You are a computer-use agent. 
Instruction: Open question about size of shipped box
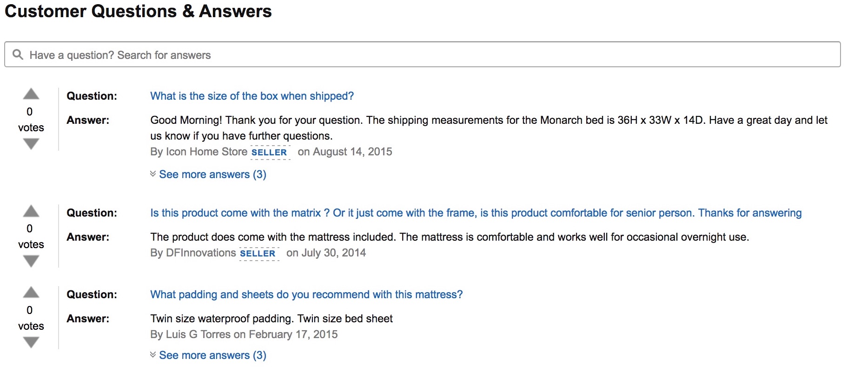click(x=252, y=96)
